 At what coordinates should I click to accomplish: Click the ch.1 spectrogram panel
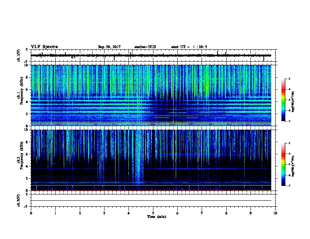[151, 95]
